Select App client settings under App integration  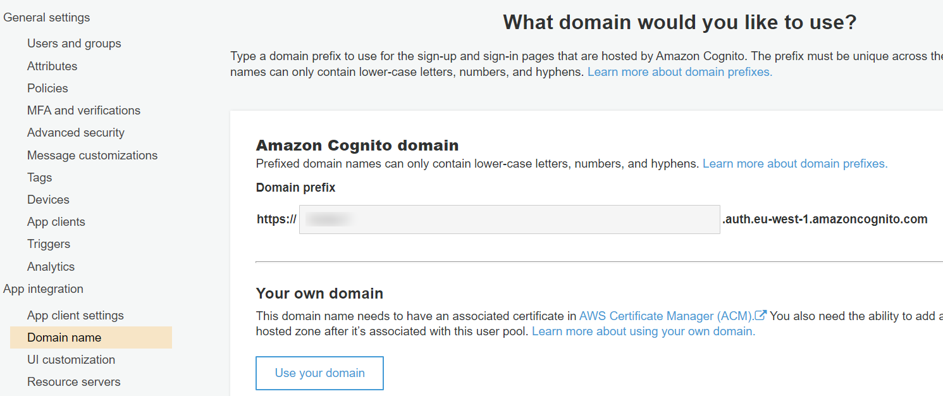tap(76, 315)
